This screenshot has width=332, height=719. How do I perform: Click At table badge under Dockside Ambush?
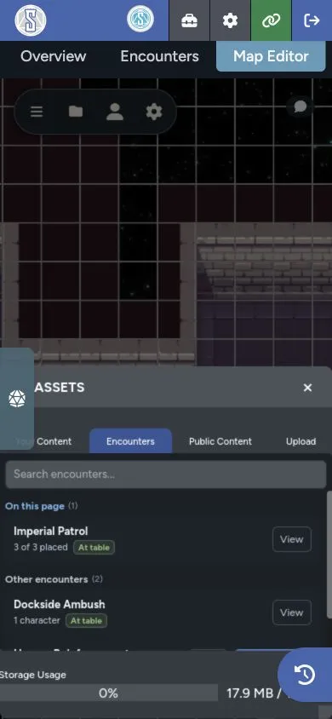[x=86, y=621]
